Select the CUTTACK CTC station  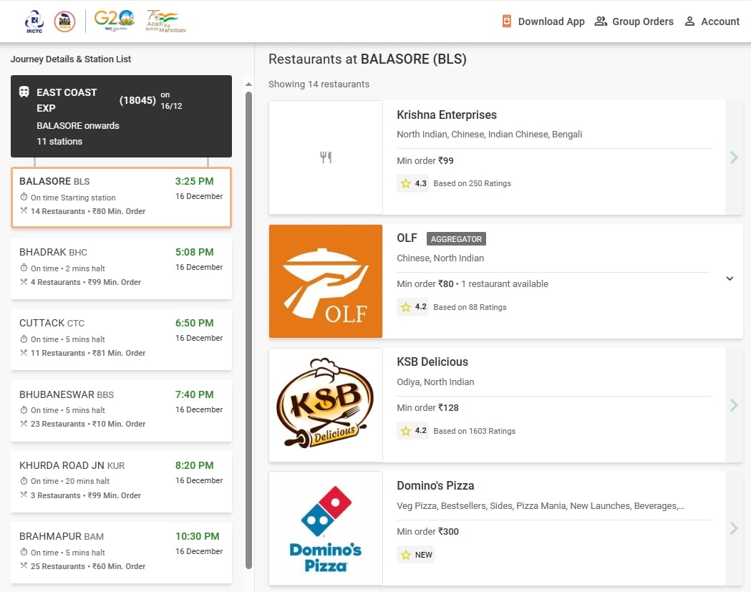pyautogui.click(x=121, y=339)
